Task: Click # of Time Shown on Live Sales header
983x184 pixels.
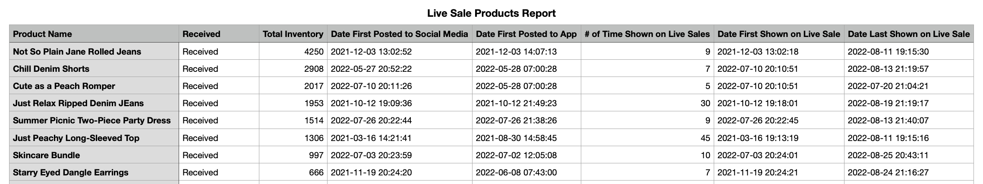Action: 647,34
